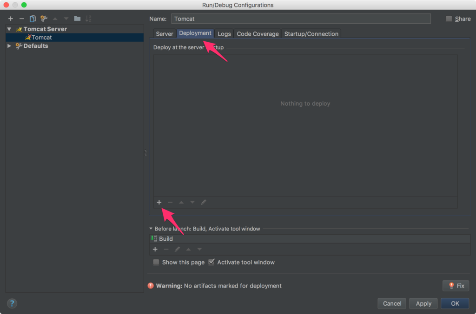Move the deployment artifact up

coord(181,202)
